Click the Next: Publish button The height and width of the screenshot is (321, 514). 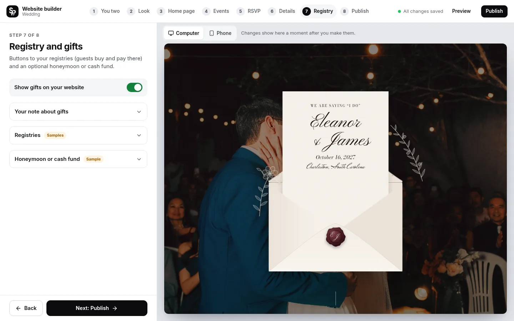click(97, 308)
